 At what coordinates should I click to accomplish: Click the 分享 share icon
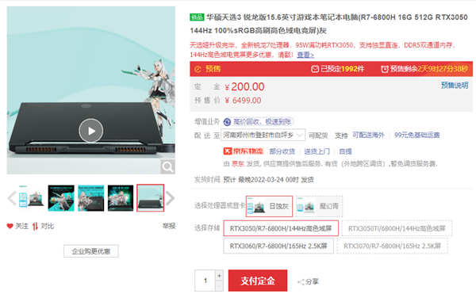pos(301,282)
